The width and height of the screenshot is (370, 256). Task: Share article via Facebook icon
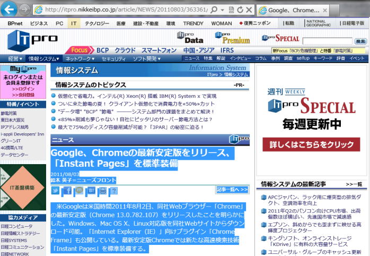coord(67,190)
